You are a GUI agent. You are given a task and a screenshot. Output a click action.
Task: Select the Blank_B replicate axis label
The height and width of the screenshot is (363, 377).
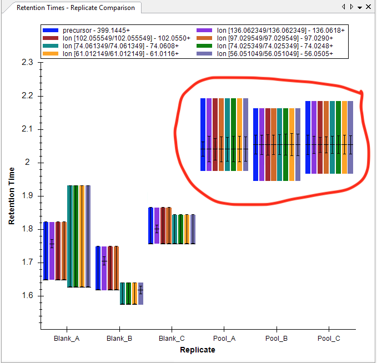click(x=119, y=339)
